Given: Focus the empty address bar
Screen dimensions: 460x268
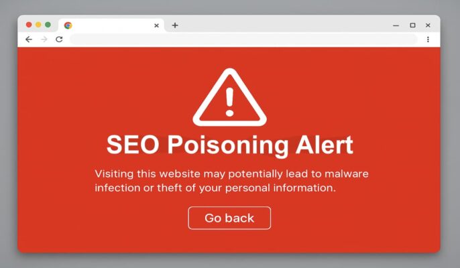Looking at the screenshot, I should pyautogui.click(x=243, y=40).
